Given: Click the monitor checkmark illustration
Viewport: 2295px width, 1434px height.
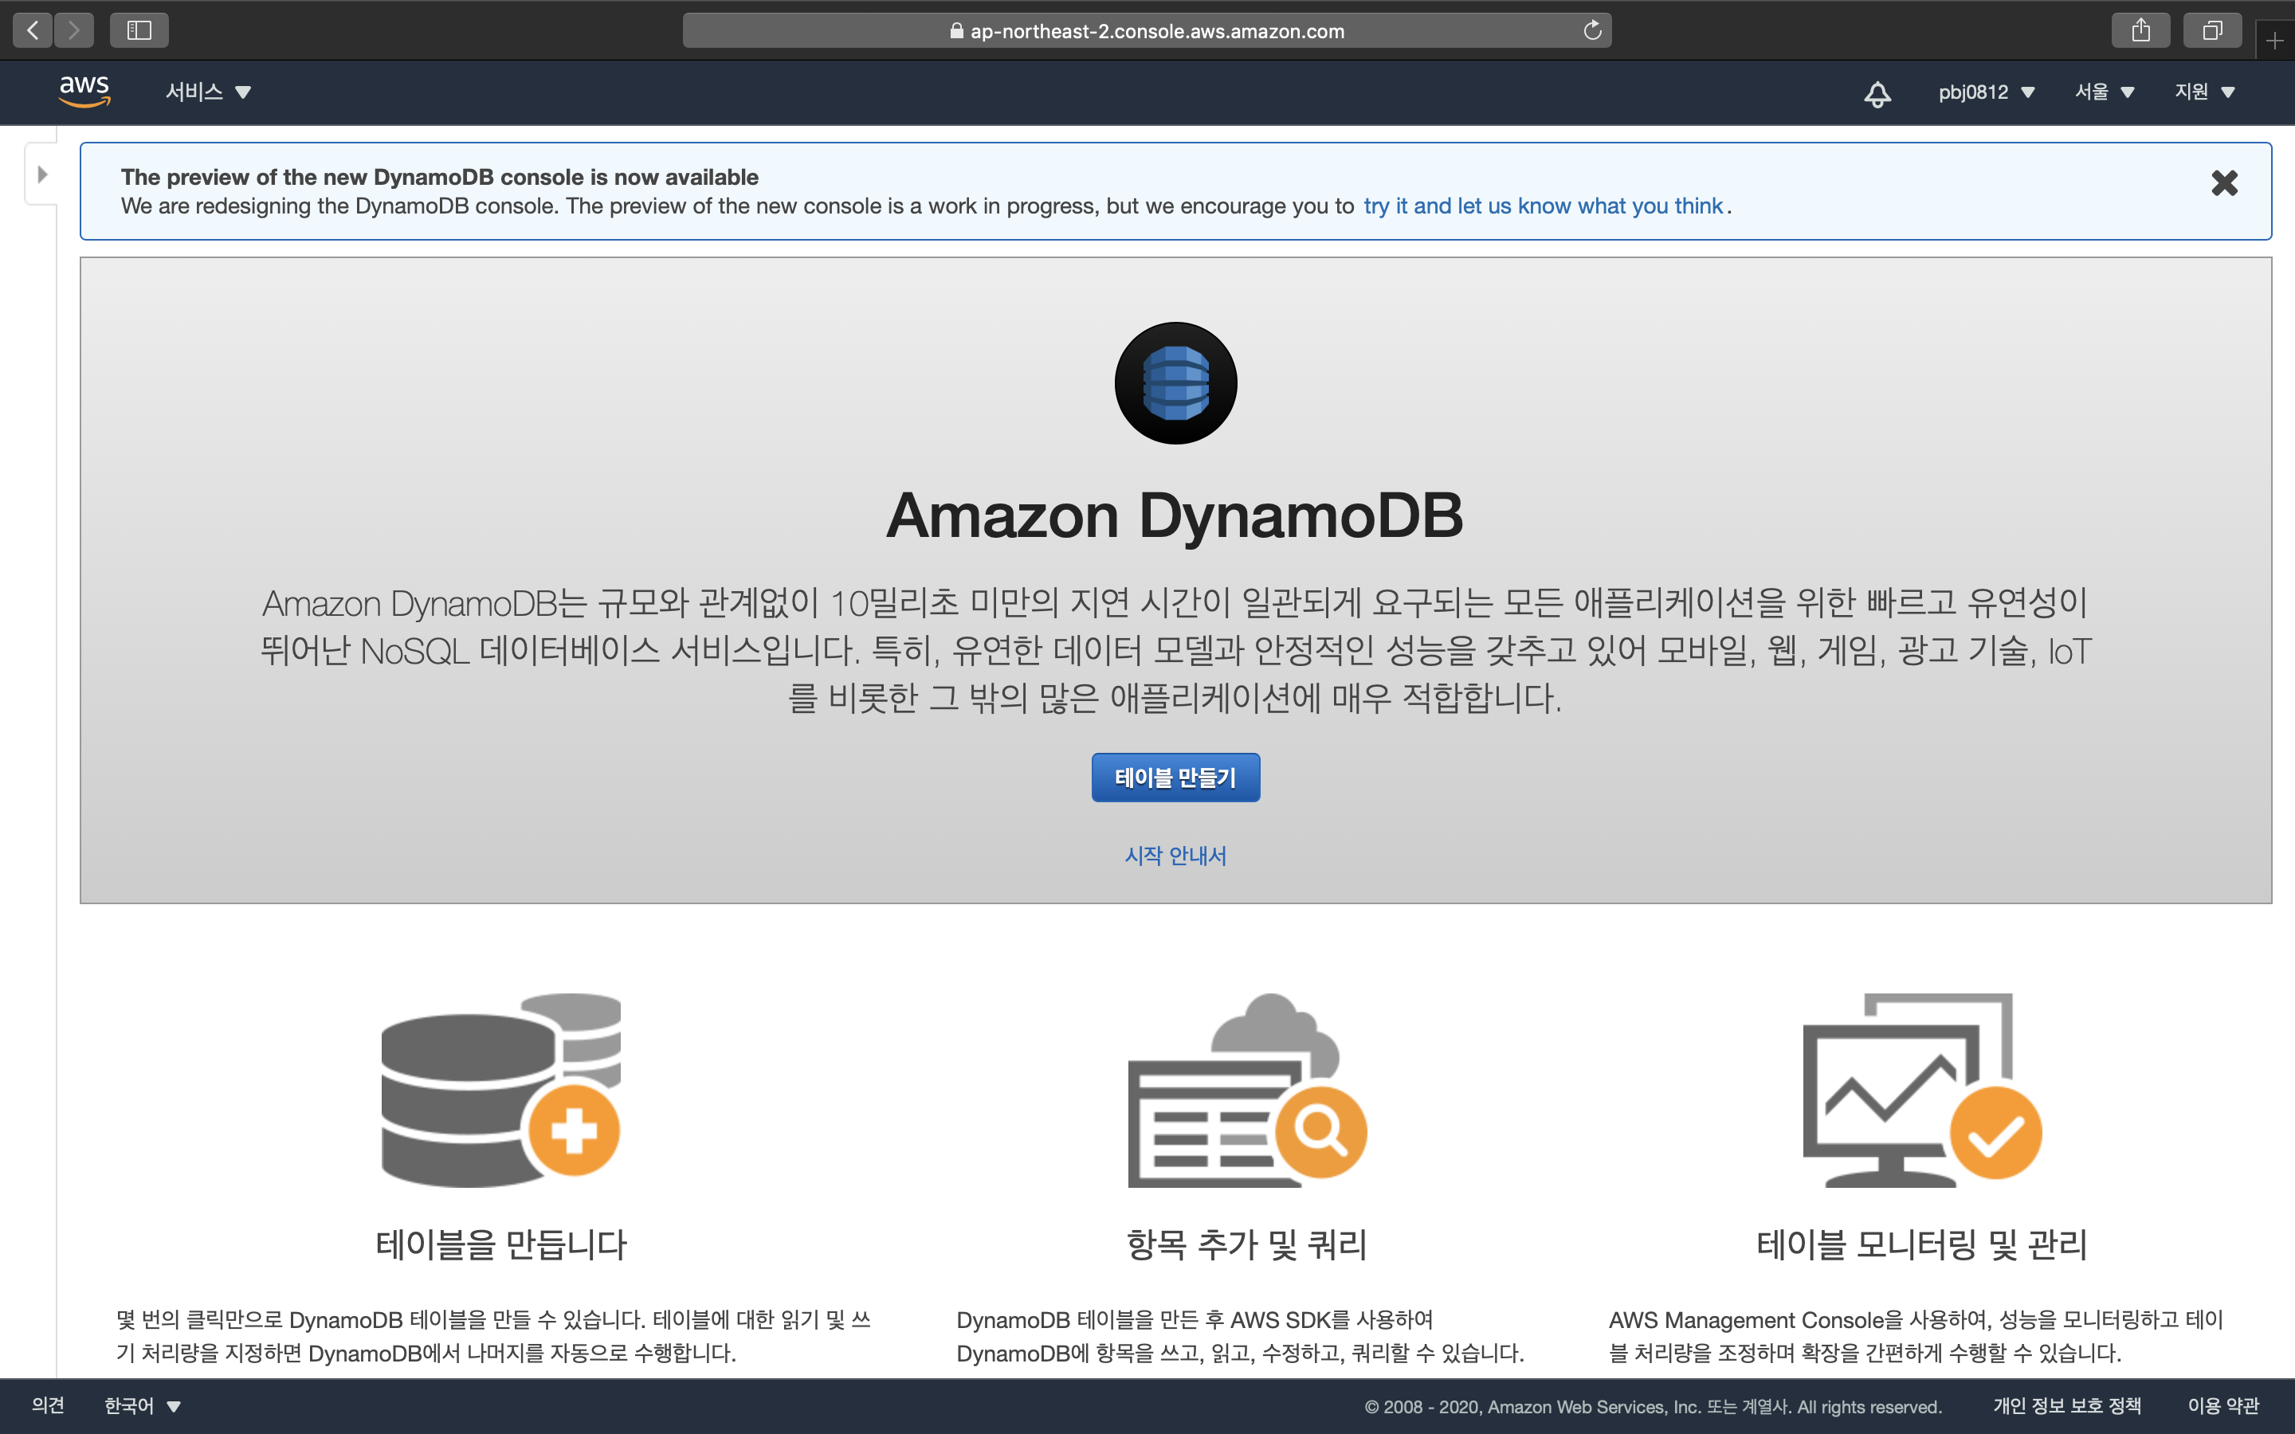Looking at the screenshot, I should 1921,1090.
